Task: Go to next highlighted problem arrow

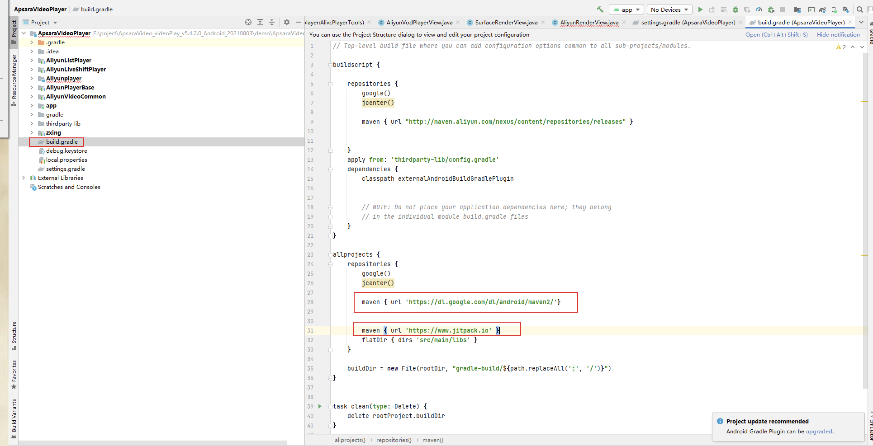Action: pos(862,47)
